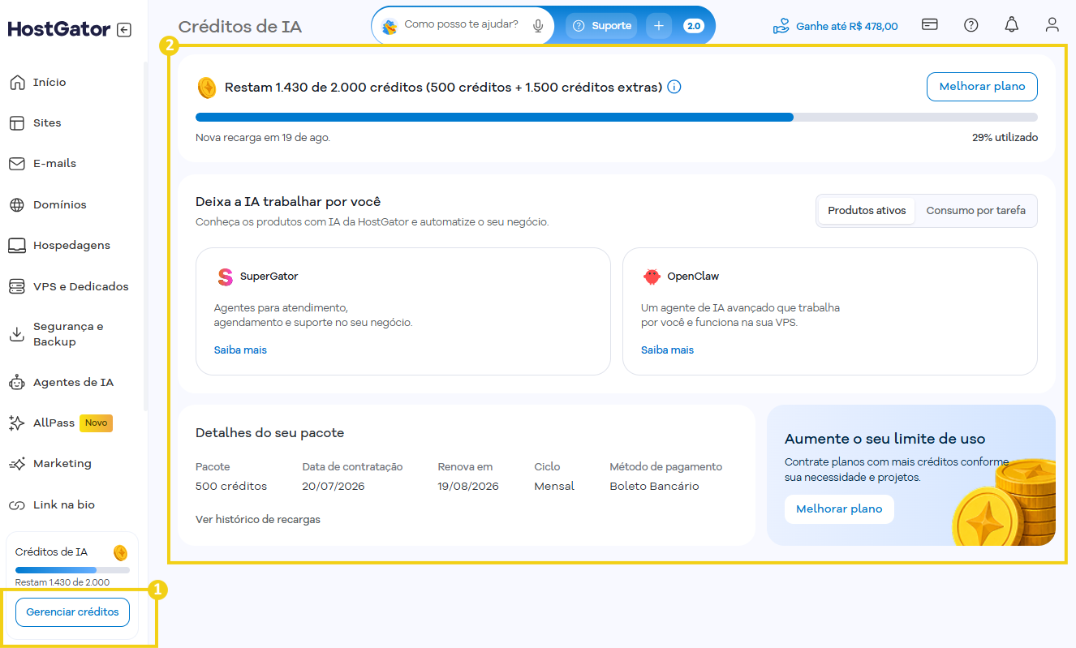Image resolution: width=1076 pixels, height=648 pixels.
Task: Click the Domínios globe icon
Action: point(17,204)
